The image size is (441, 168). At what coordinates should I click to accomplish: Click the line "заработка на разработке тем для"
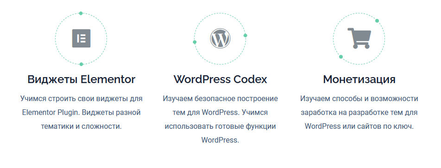pos(359,113)
